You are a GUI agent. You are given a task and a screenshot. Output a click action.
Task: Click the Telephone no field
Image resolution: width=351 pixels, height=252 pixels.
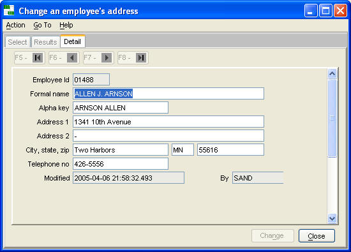click(x=121, y=164)
